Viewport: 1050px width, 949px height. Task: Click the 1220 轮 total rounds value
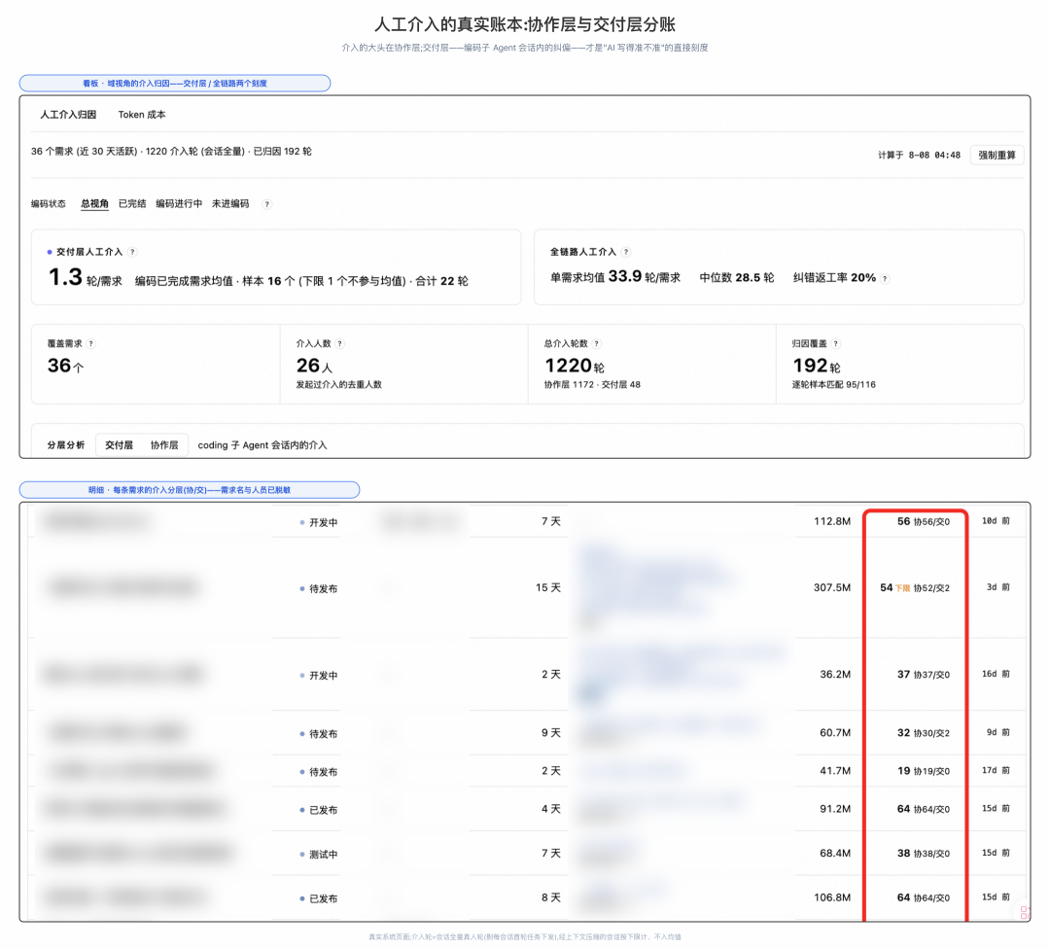pyautogui.click(x=575, y=366)
